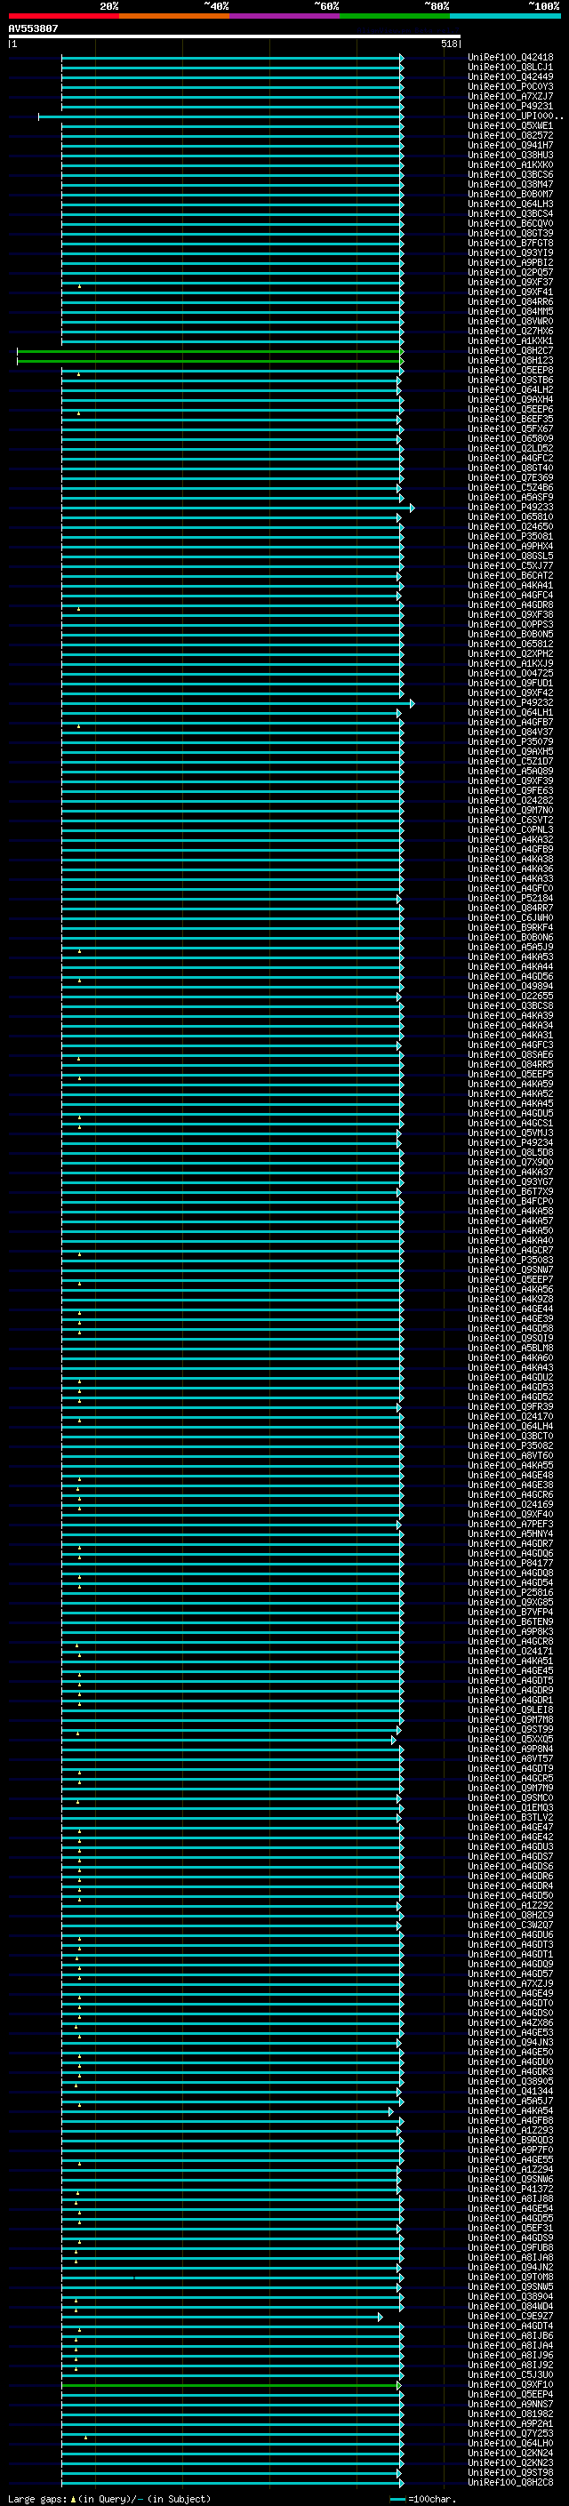Open hit UniRef100_Q8H2C7

pyautogui.click(x=509, y=350)
